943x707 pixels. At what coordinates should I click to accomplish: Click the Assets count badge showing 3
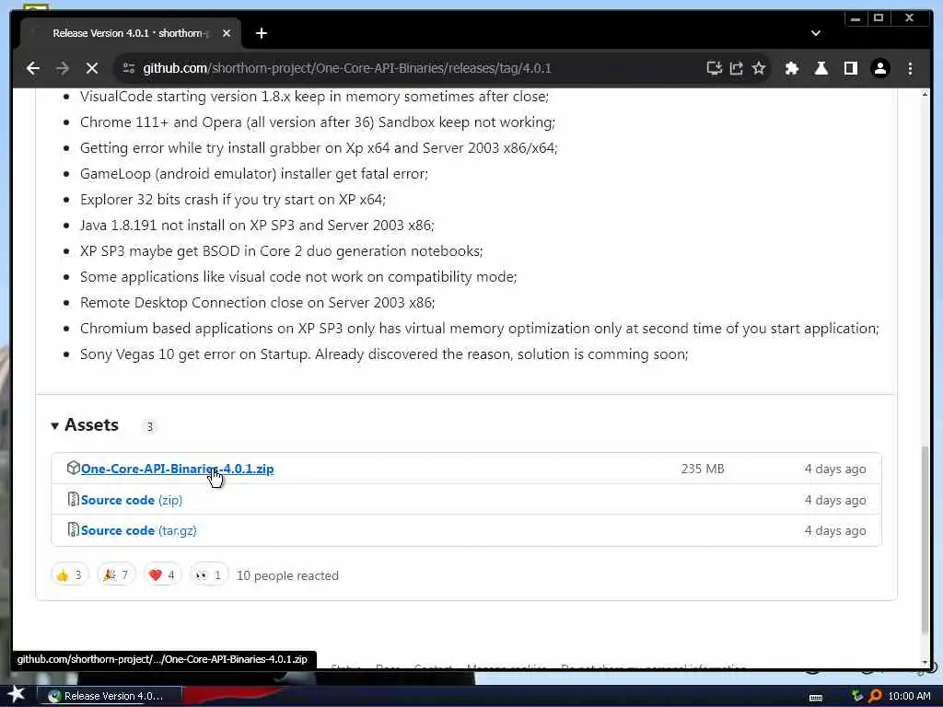click(x=150, y=427)
